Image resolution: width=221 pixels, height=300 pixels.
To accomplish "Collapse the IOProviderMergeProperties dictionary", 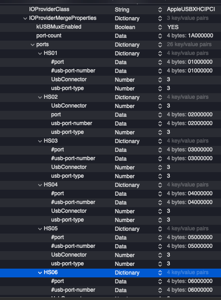I will click(25, 18).
